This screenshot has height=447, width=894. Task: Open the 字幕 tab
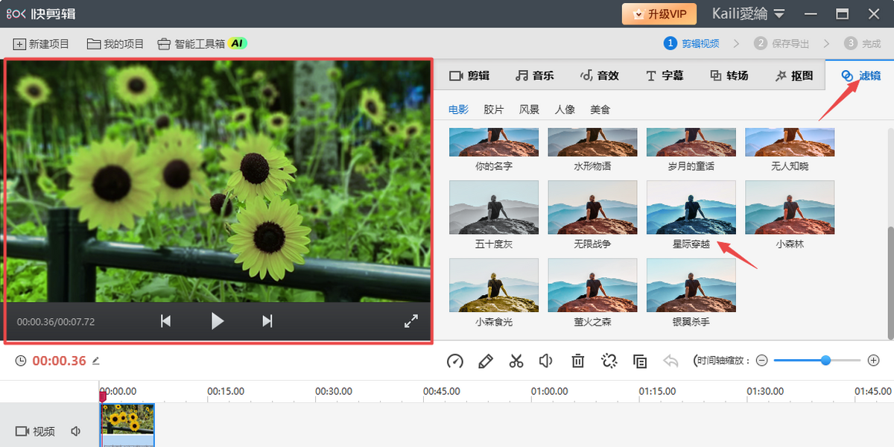[x=665, y=75]
